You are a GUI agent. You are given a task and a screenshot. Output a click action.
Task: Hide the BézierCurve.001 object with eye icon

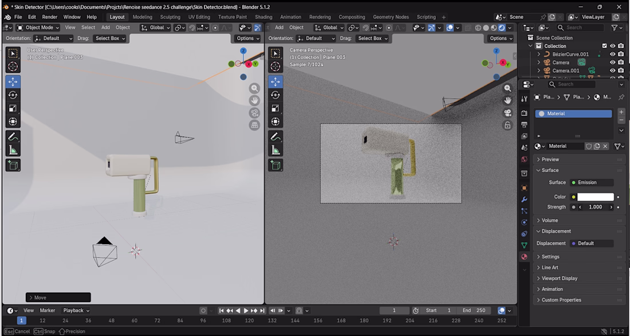click(613, 54)
